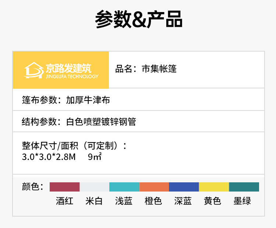Click the 米白 color label
Screen dimensions: 276x228
pyautogui.click(x=94, y=201)
